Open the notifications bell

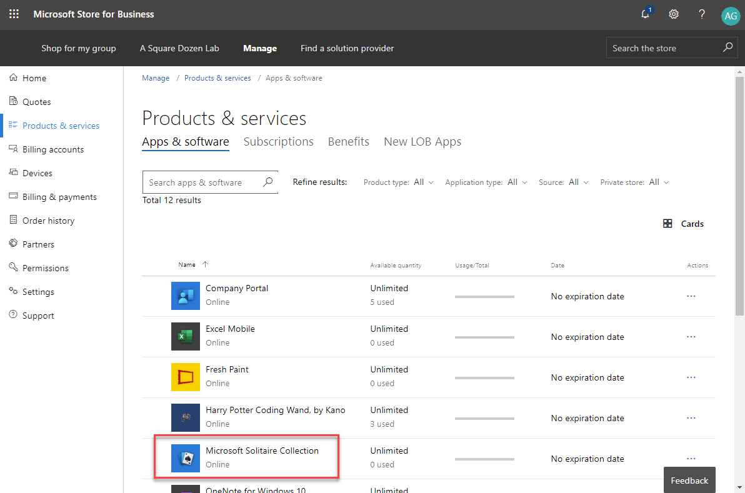[x=645, y=14]
